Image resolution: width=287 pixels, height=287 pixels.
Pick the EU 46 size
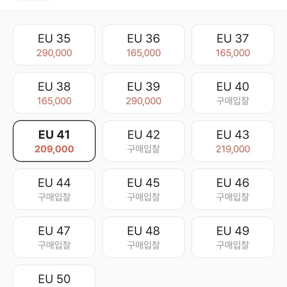(x=233, y=189)
